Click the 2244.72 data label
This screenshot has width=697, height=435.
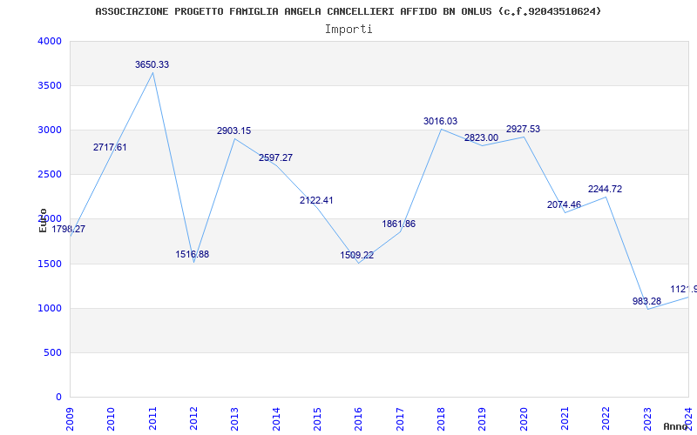click(605, 189)
